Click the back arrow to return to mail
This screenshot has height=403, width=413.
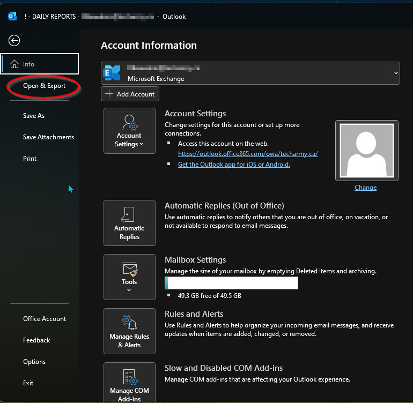[x=14, y=41]
